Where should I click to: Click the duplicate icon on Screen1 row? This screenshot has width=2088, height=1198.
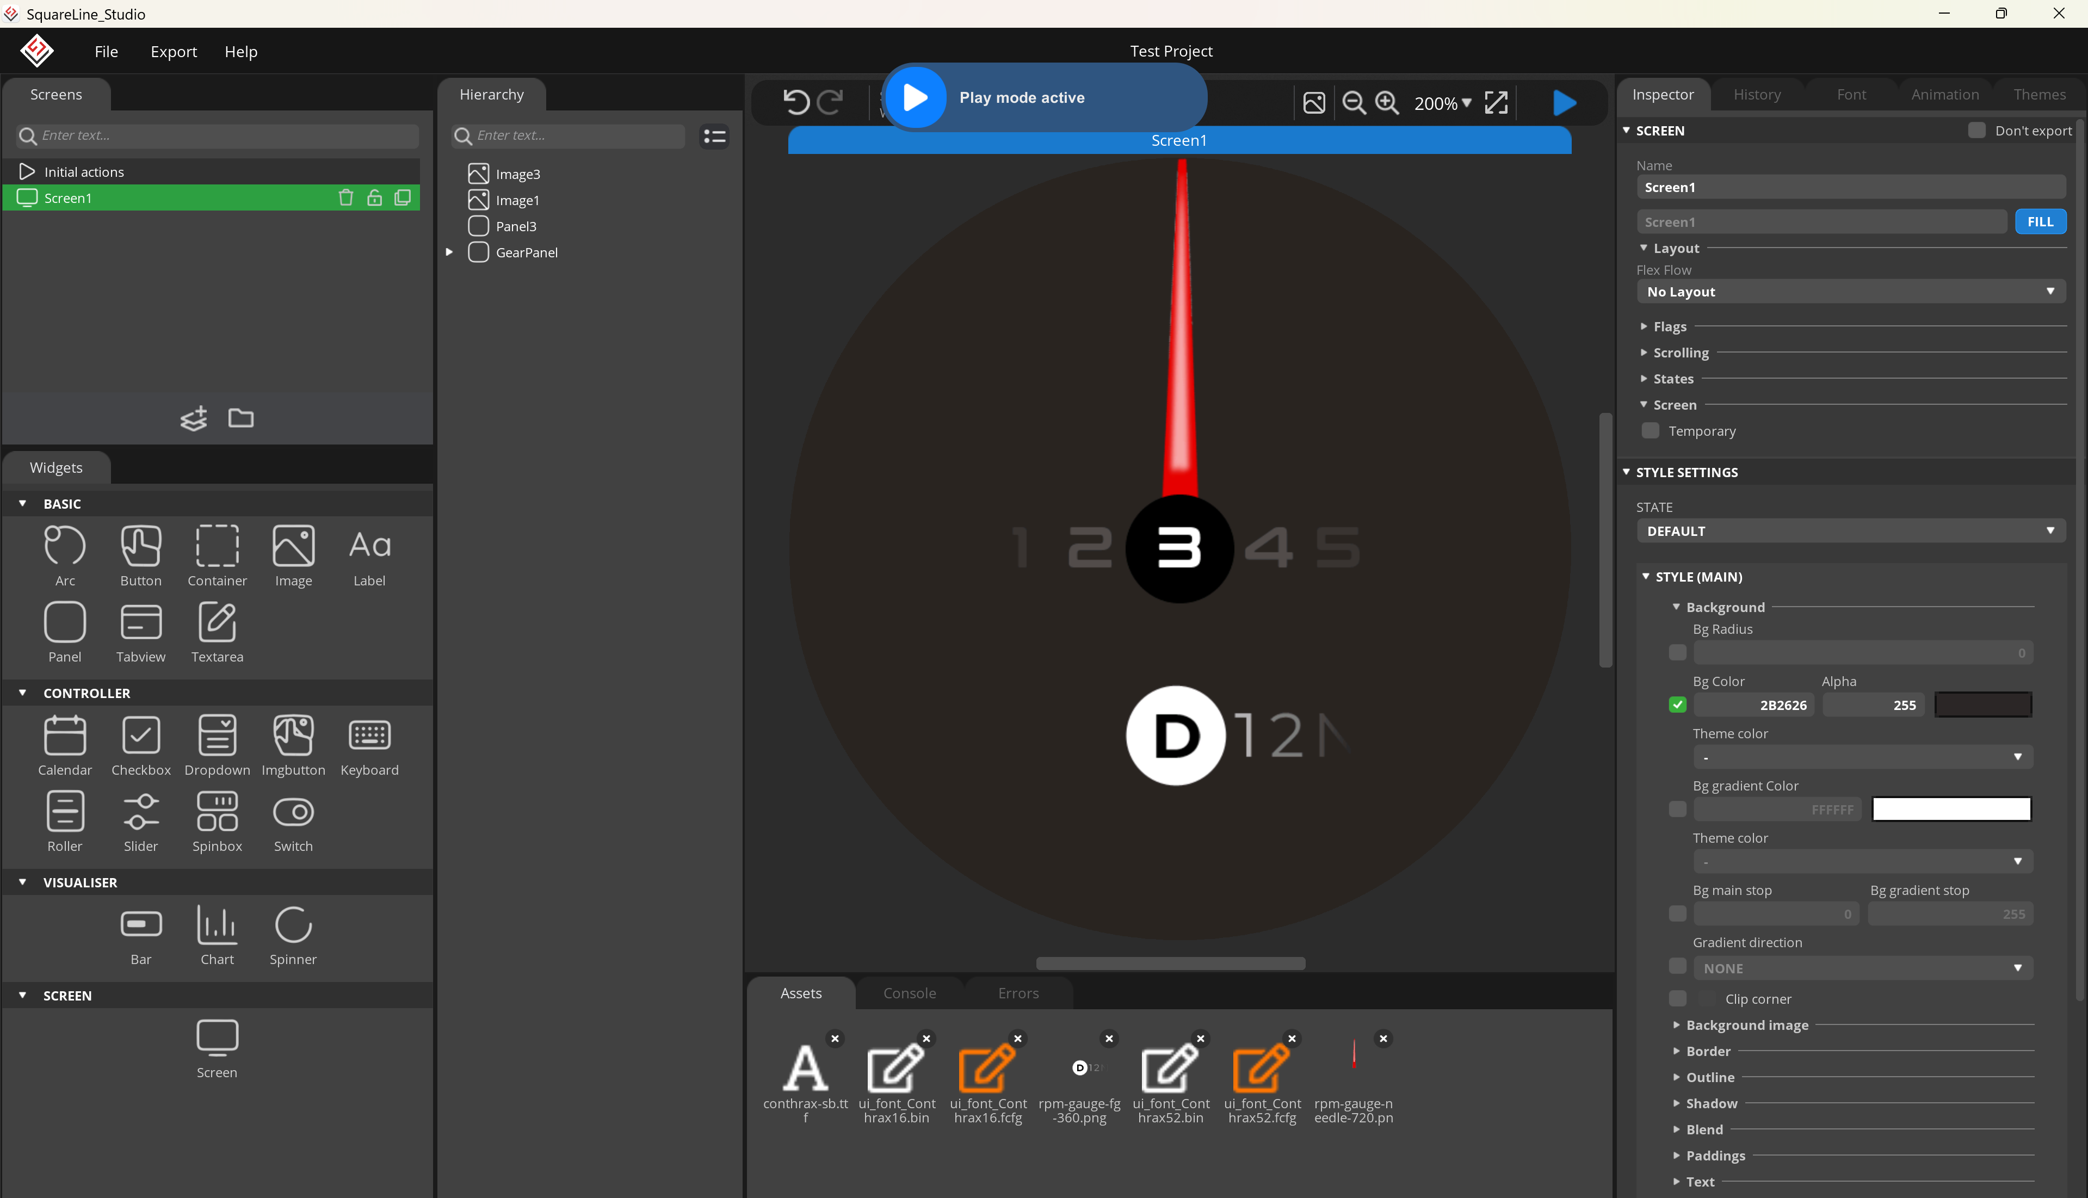pos(402,197)
